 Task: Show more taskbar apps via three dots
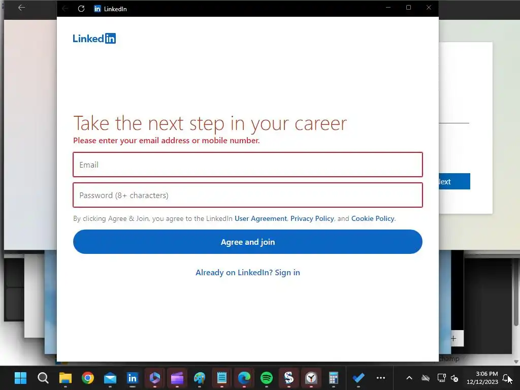pyautogui.click(x=381, y=378)
